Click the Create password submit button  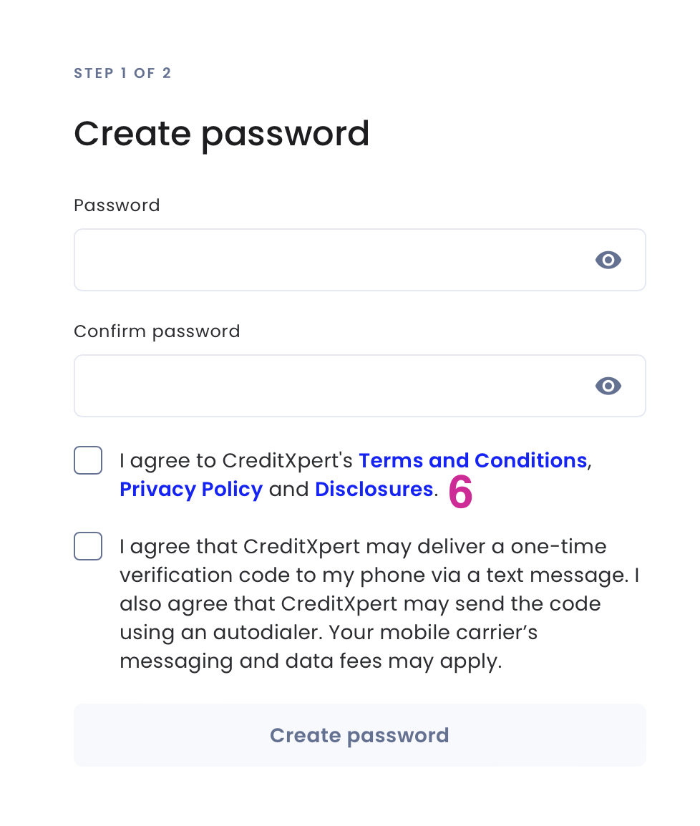[x=360, y=735]
